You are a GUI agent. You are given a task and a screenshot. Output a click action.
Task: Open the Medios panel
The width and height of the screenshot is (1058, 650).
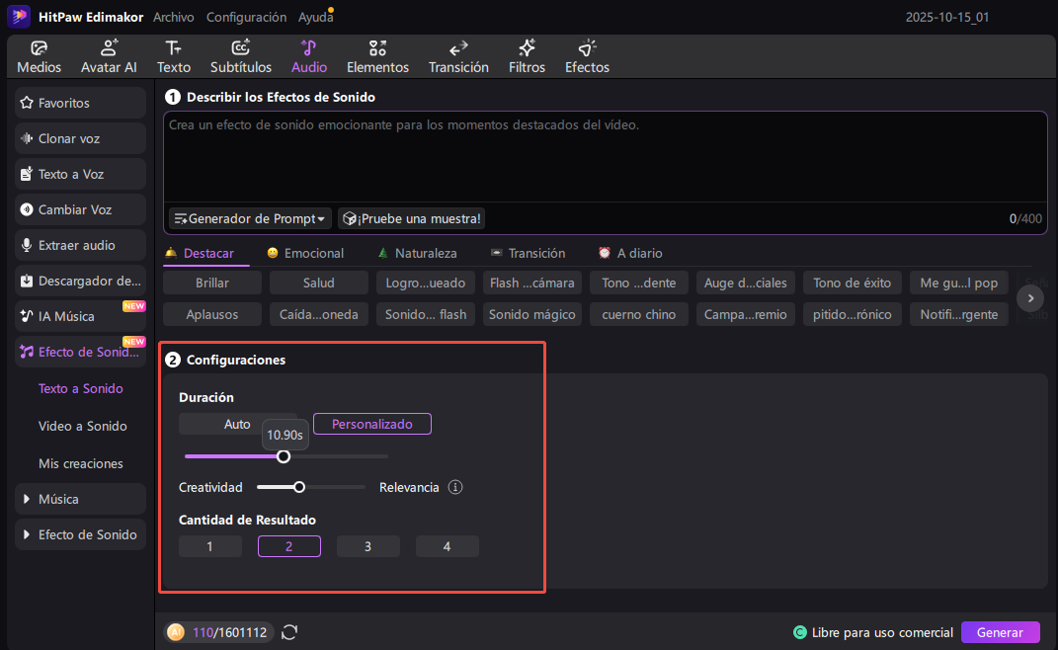(x=39, y=56)
